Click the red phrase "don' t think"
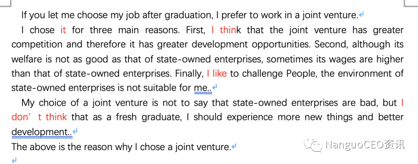418x164 pixels. point(39,117)
